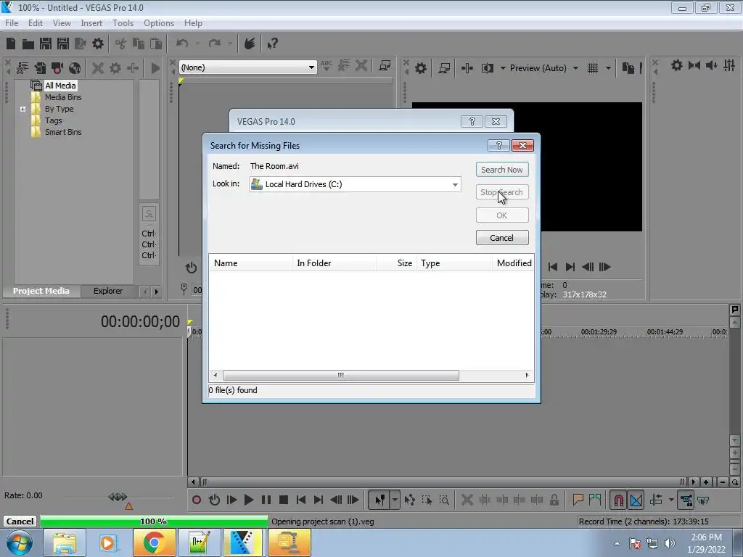Select the Smart Bins tree item
This screenshot has height=557, width=743.
point(63,132)
